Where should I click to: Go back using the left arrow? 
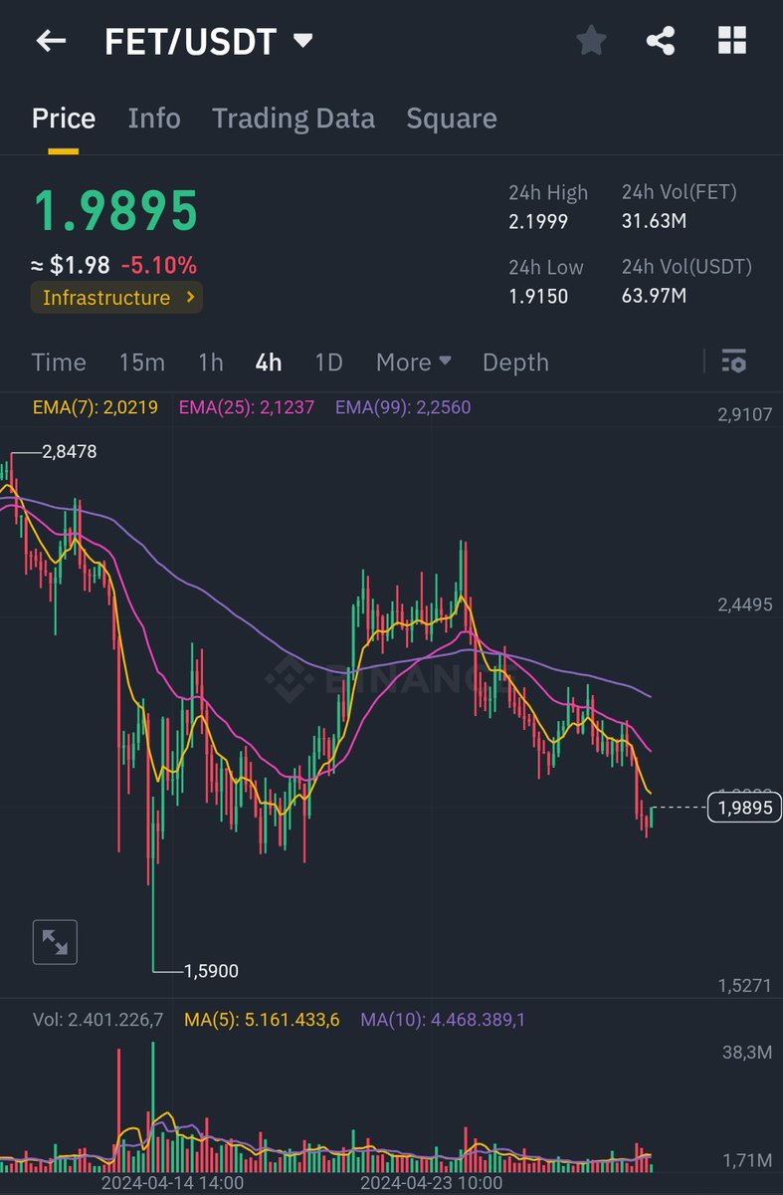click(51, 41)
